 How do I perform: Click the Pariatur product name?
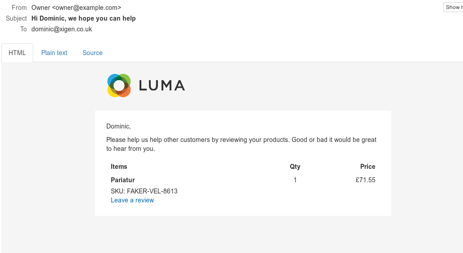pyautogui.click(x=123, y=180)
